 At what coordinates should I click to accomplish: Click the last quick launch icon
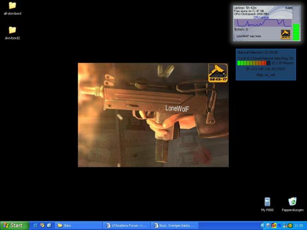49,225
